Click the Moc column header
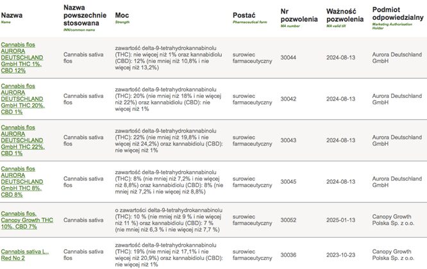The height and width of the screenshot is (269, 427). point(122,15)
